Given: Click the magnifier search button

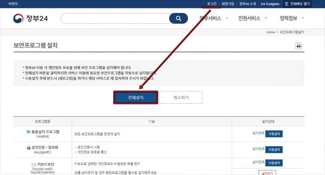Looking at the screenshot, I should [178, 18].
